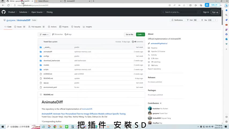Click Sign in link
The width and height of the screenshot is (229, 129).
coord(206,12)
